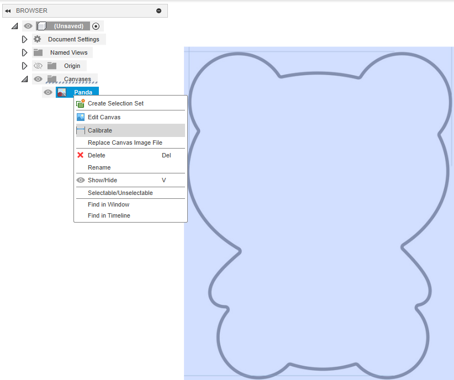Image resolution: width=454 pixels, height=380 pixels.
Task: Expand the Named Views node
Action: [25, 52]
